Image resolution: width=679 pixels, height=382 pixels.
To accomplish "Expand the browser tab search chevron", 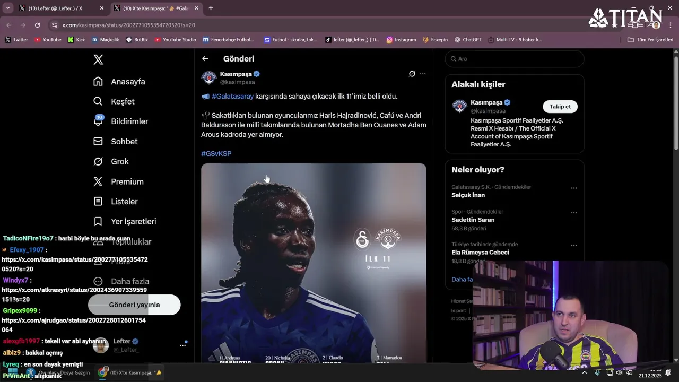I will coord(8,8).
